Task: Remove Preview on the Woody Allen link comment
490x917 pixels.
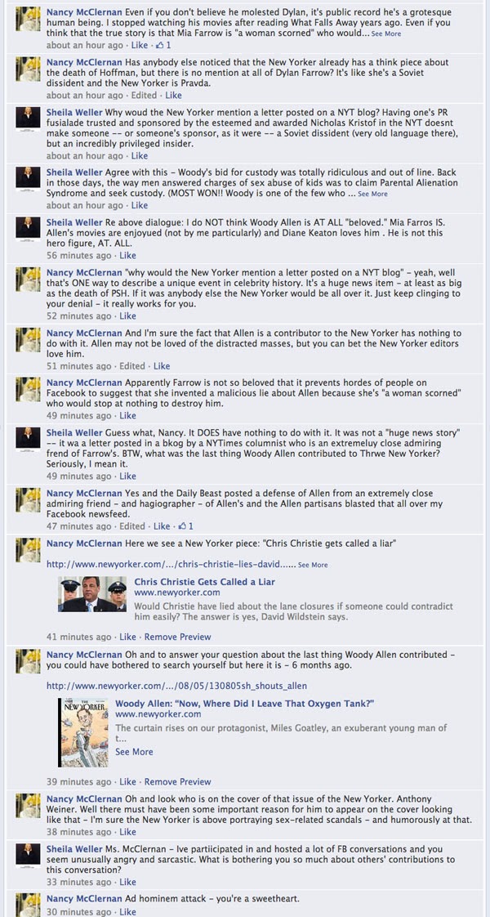Action: click(177, 781)
